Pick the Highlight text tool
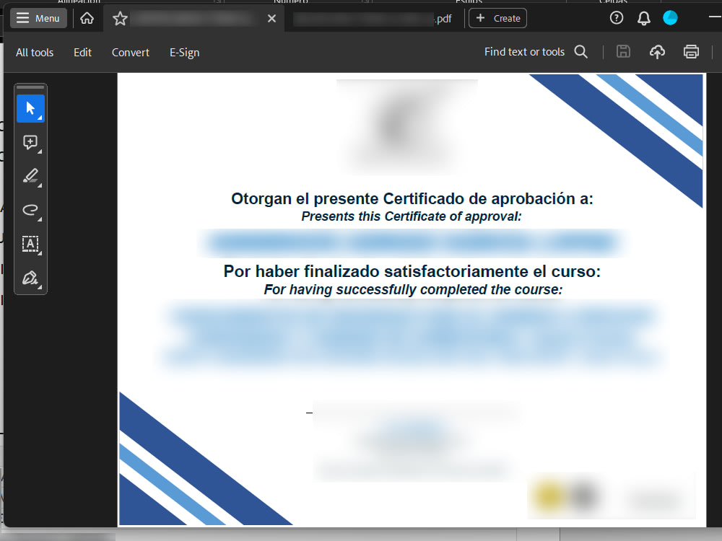Viewport: 722px width, 541px height. 30,176
